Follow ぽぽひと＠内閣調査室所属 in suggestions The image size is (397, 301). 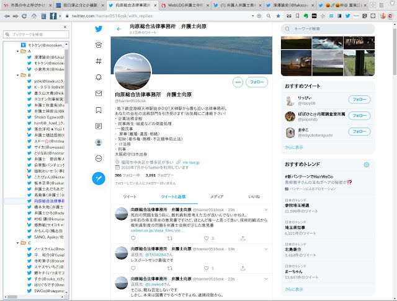coord(359,115)
